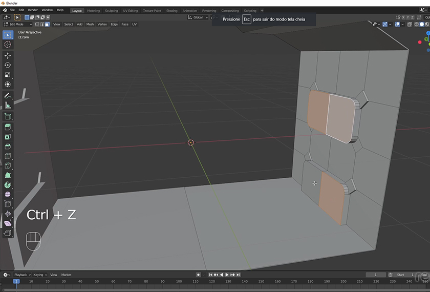Select the Cursor tool in the left toolbar

pyautogui.click(x=8, y=45)
